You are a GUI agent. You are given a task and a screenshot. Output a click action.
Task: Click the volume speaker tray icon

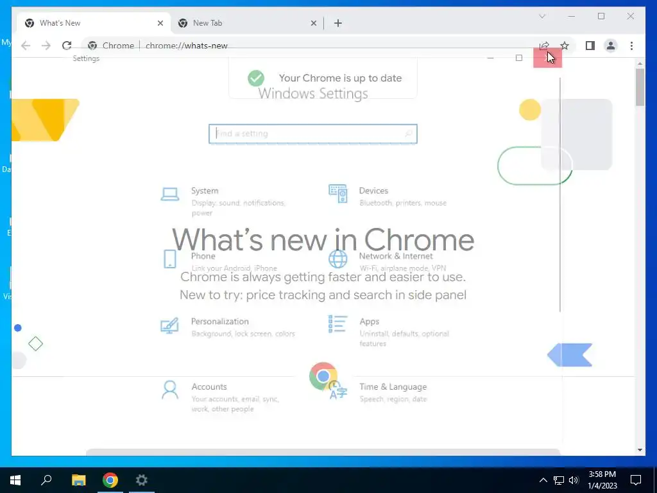[574, 480]
